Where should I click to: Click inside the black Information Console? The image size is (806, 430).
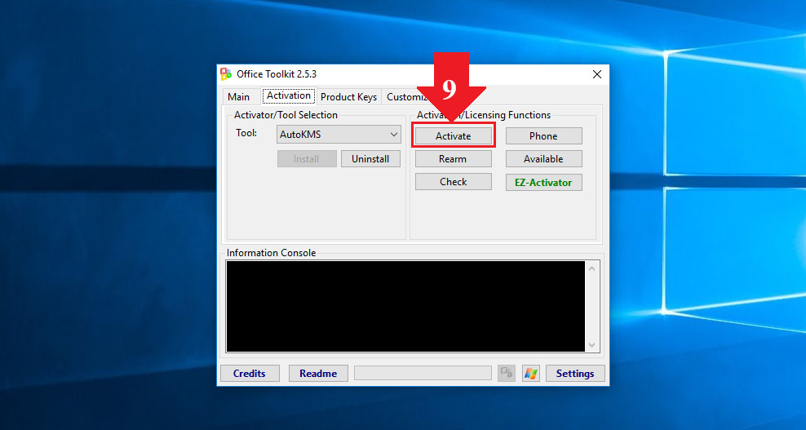coord(405,307)
